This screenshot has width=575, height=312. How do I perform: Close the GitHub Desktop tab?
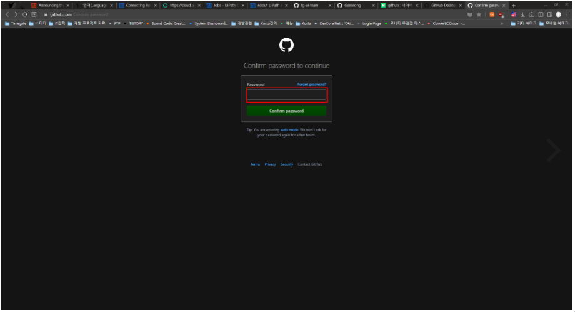click(462, 6)
